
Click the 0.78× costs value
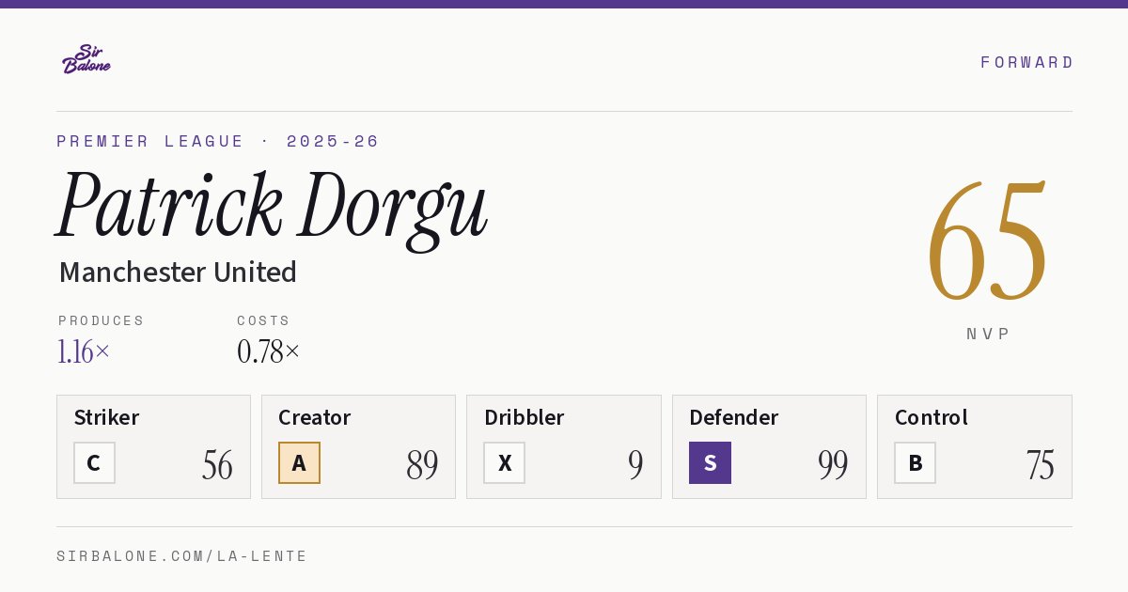coord(269,351)
